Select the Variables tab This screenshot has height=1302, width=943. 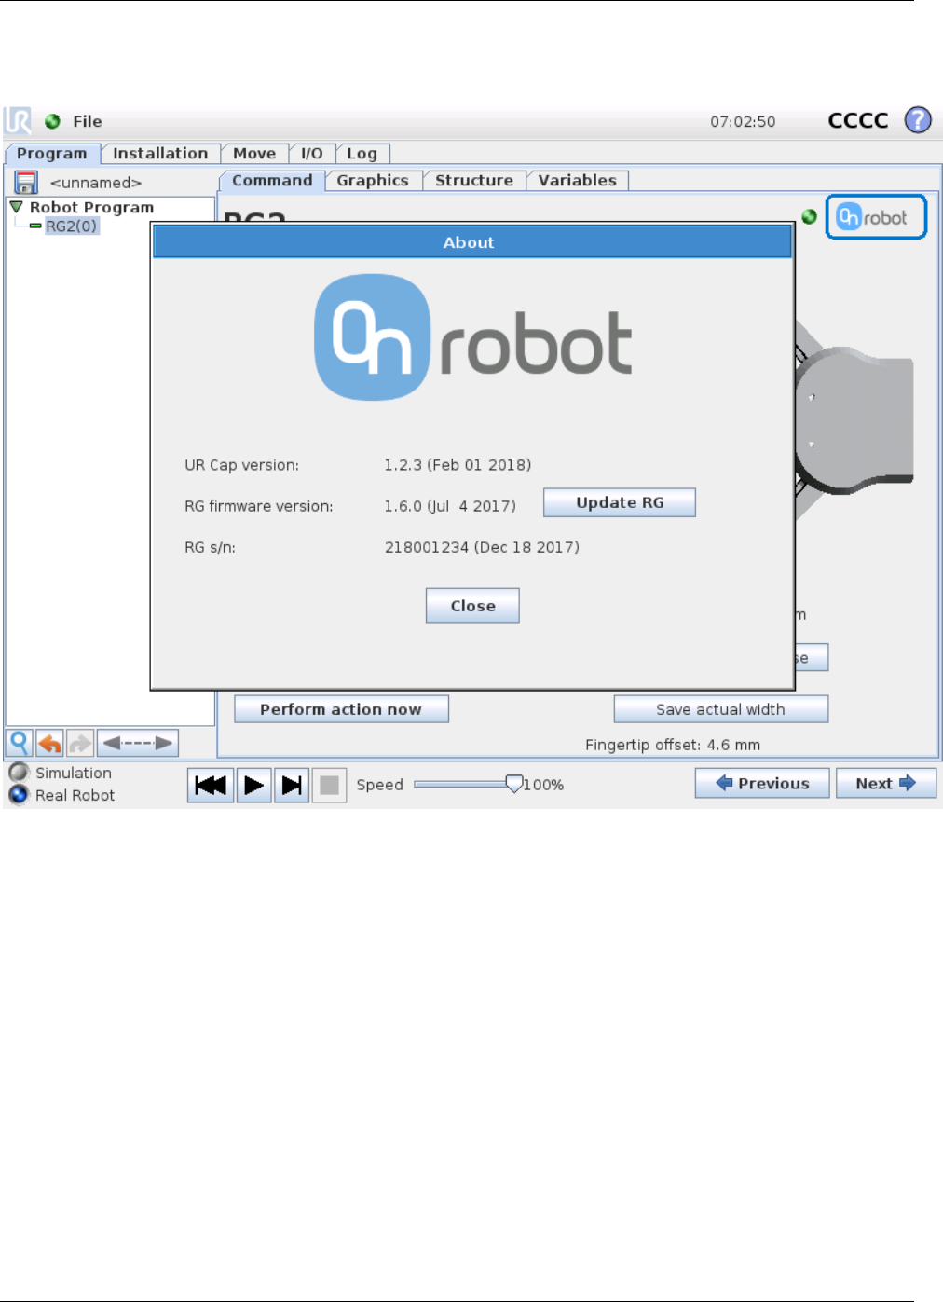click(578, 181)
